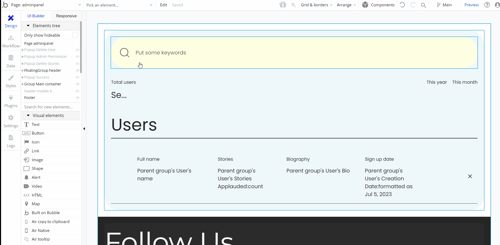The height and width of the screenshot is (245, 500).
Task: Expand FloatingGroup header tree node
Action: [x=23, y=71]
